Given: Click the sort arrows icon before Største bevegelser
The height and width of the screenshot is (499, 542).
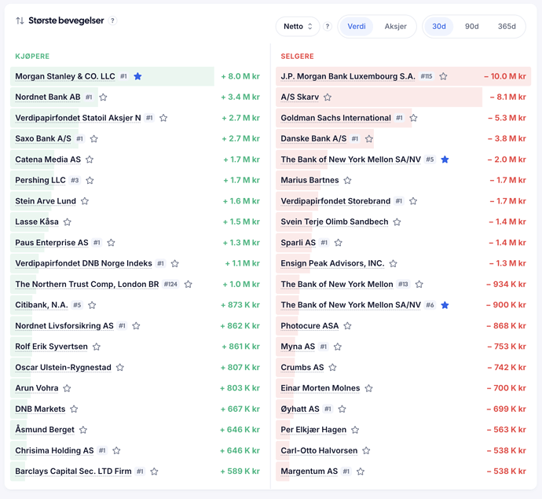Looking at the screenshot, I should (20, 20).
